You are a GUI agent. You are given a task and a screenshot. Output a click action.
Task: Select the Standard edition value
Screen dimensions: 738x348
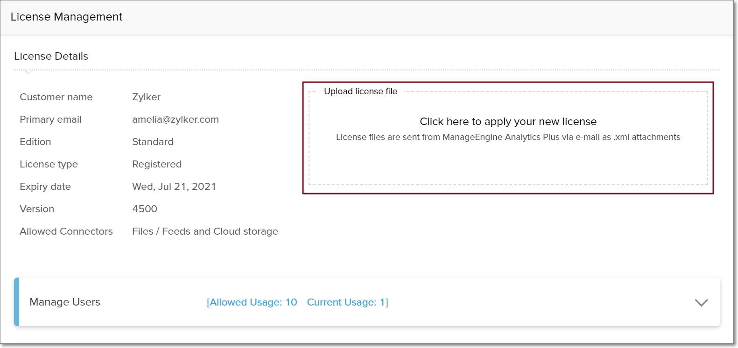(x=153, y=142)
